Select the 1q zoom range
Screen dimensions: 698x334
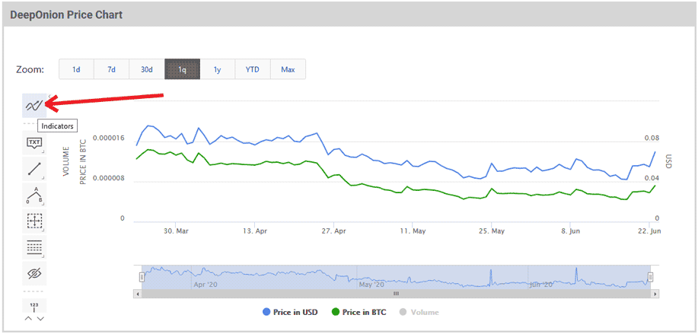pos(182,69)
